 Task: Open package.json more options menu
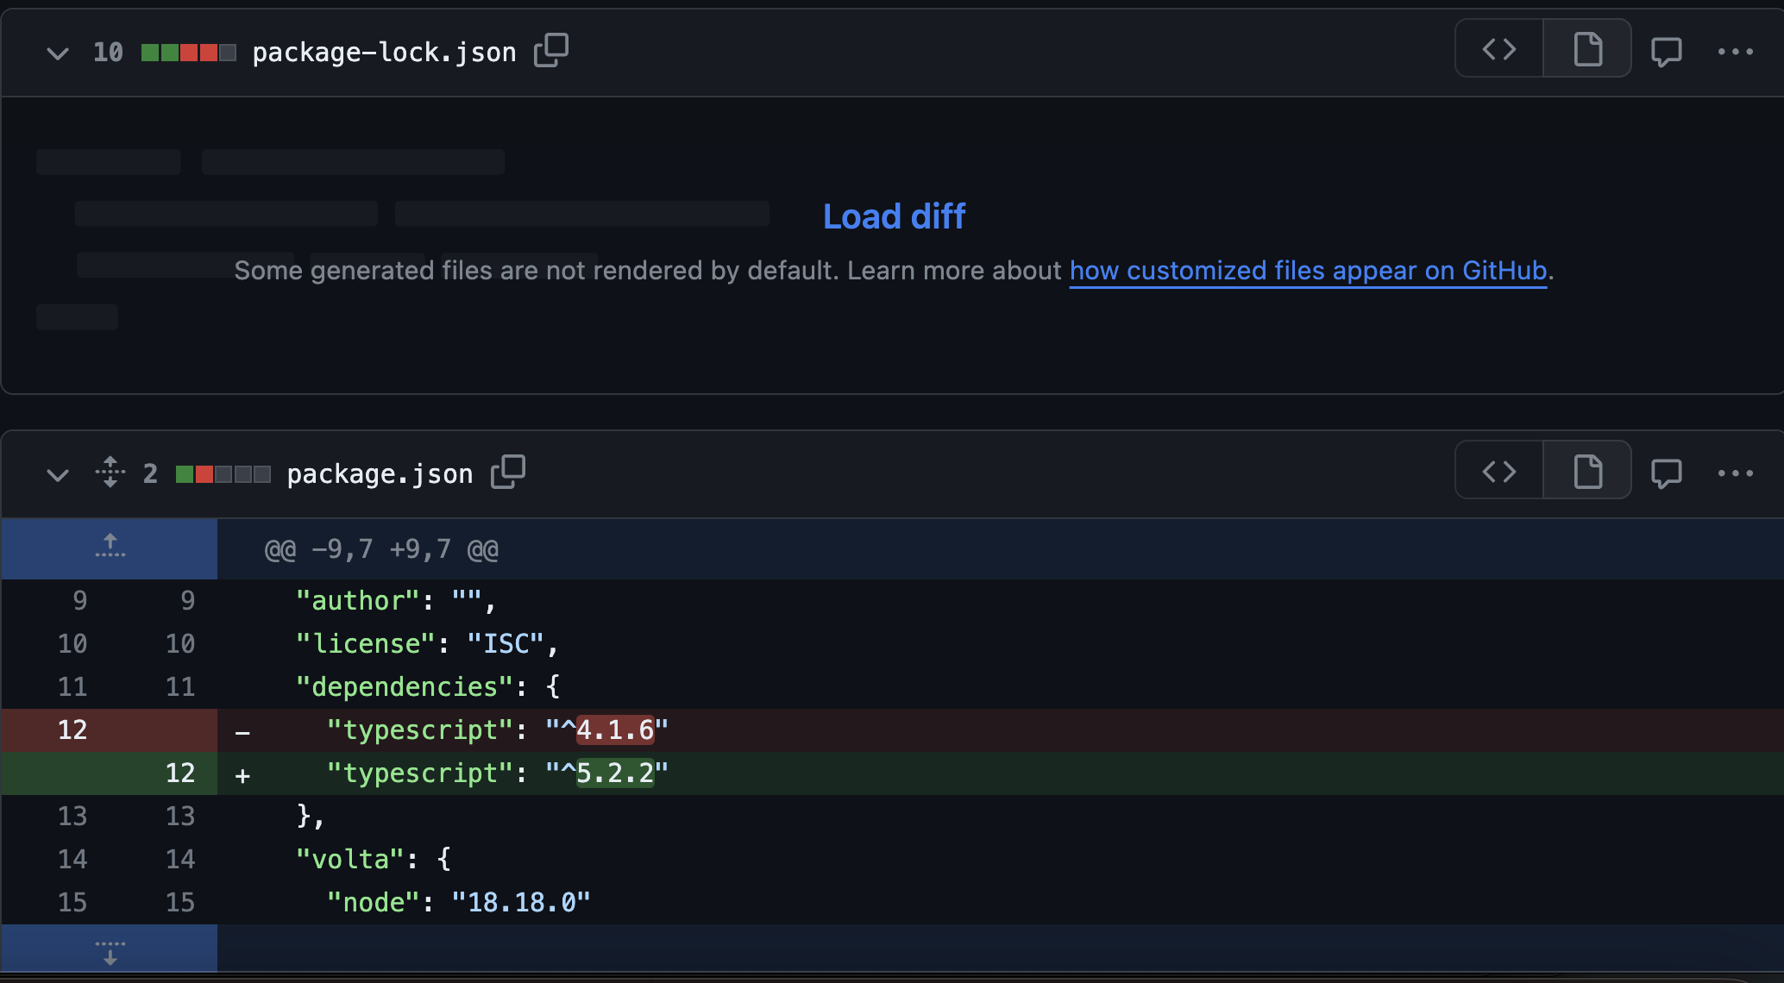click(x=1735, y=473)
